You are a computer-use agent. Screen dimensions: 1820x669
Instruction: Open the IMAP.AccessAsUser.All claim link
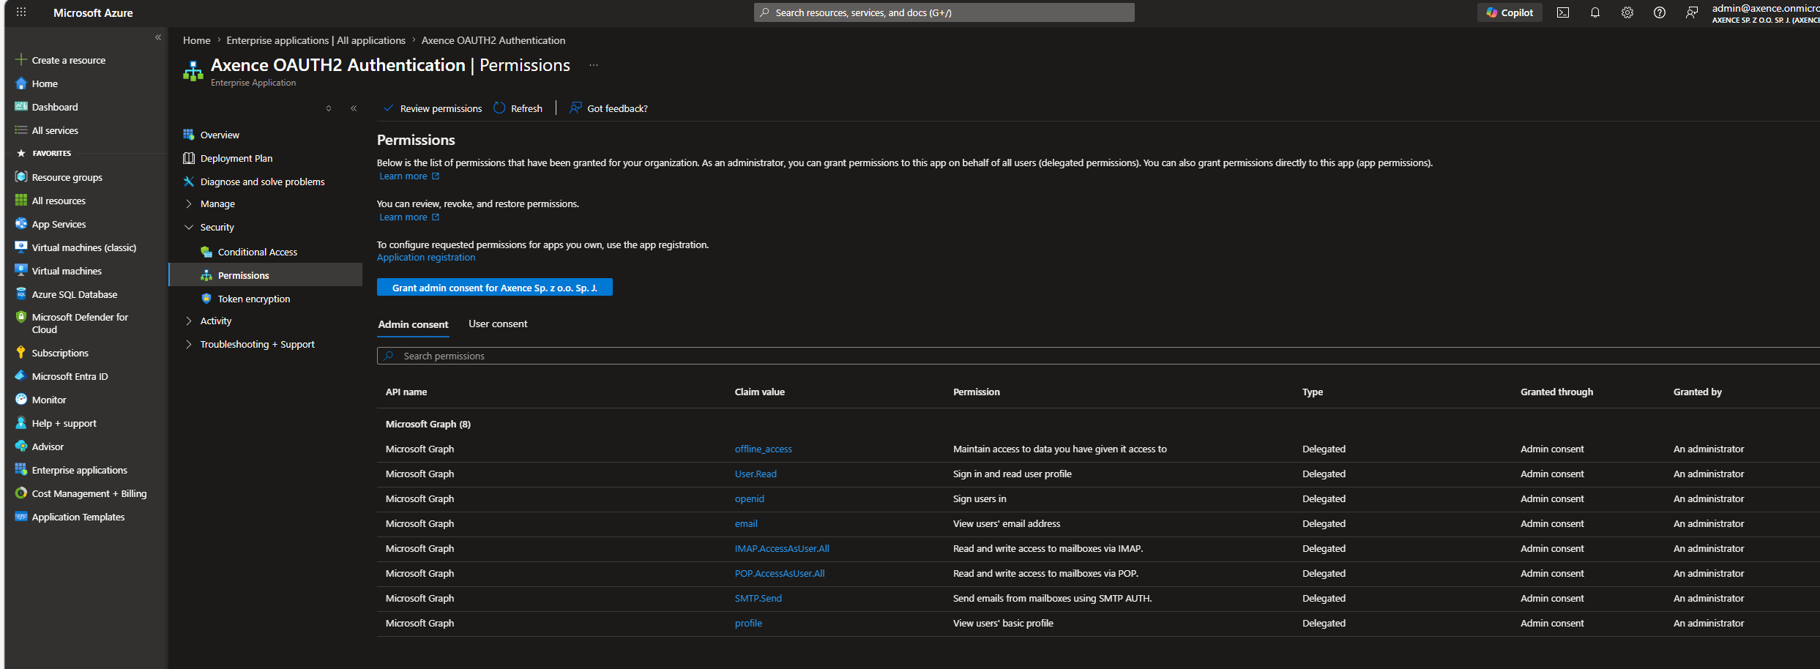click(782, 548)
